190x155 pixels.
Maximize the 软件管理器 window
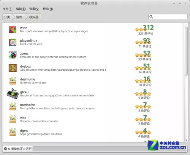point(180,3)
